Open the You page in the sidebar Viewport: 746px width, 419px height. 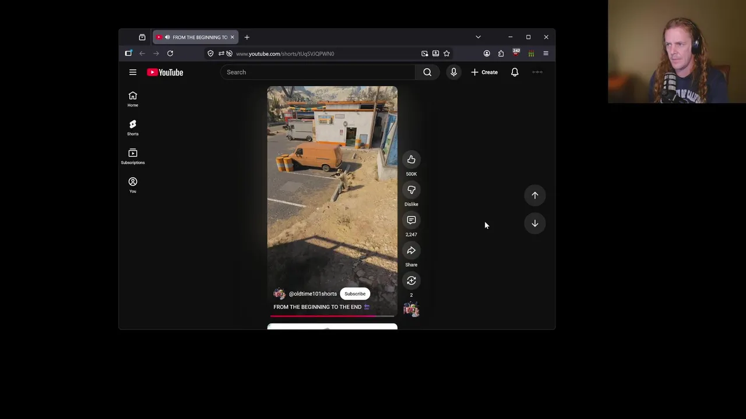click(133, 184)
